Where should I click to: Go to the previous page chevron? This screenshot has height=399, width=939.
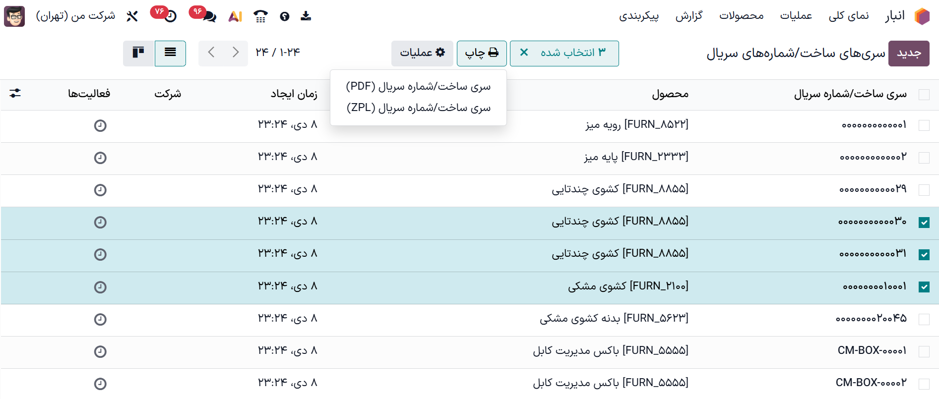pyautogui.click(x=211, y=53)
